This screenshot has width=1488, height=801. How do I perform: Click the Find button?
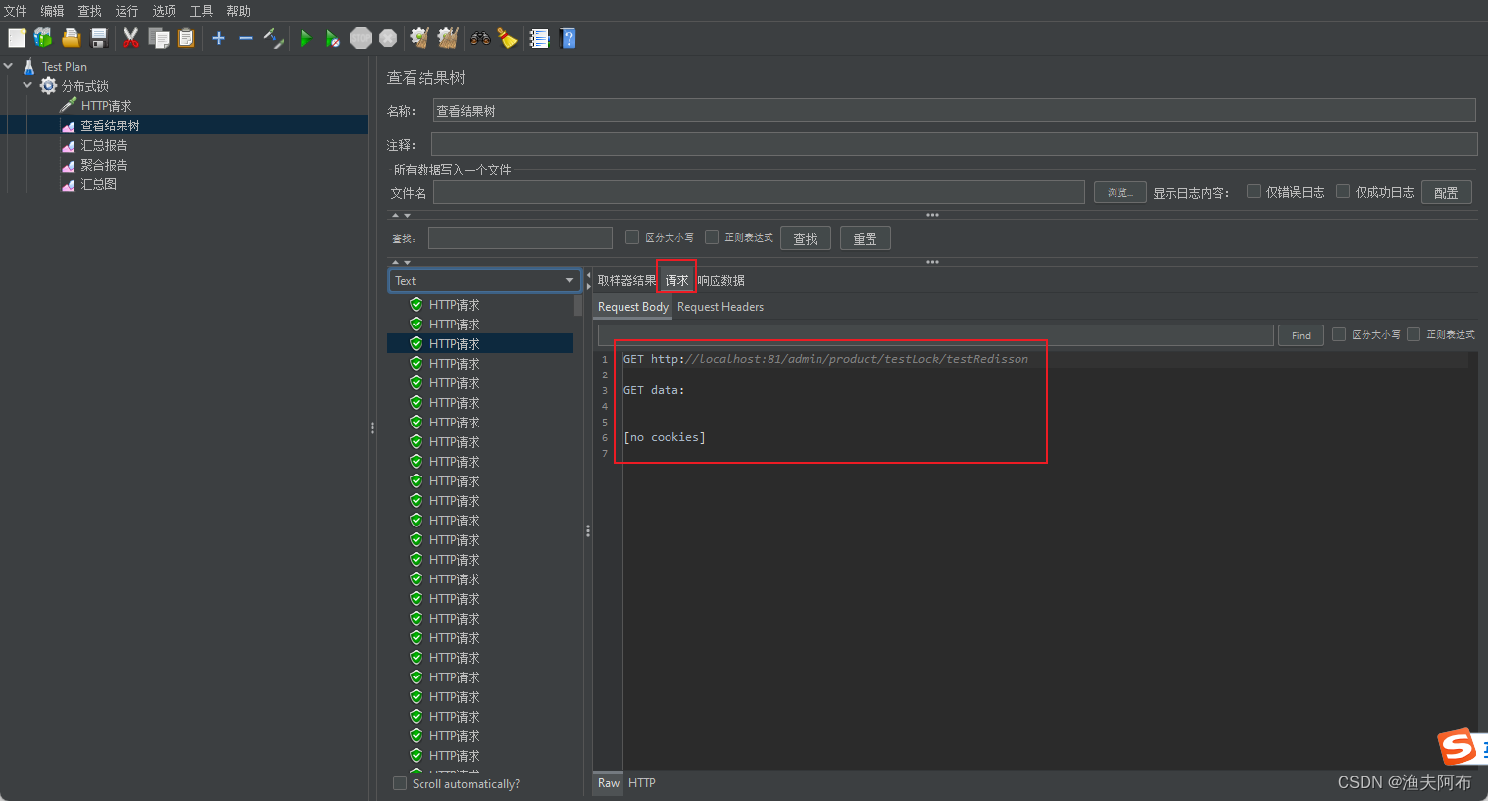pos(1301,335)
